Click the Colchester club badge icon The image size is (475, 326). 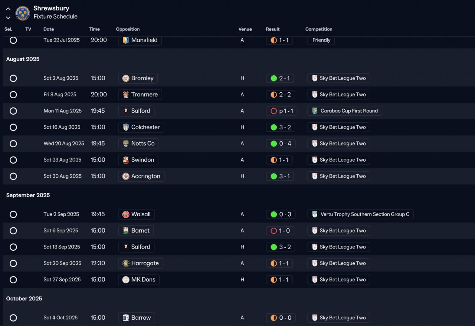tap(126, 127)
